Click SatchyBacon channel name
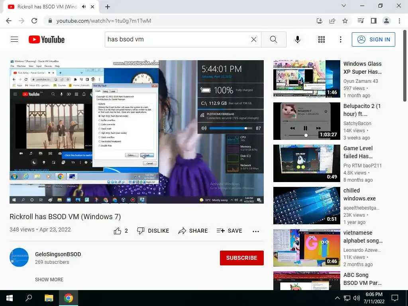Image resolution: width=408 pixels, height=306 pixels. 357,124
